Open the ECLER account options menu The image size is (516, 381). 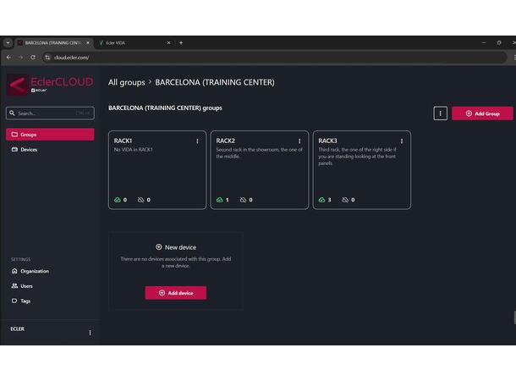pyautogui.click(x=90, y=333)
